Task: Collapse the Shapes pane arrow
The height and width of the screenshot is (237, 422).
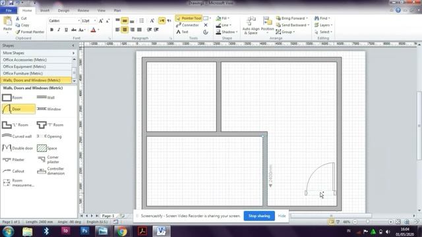Action: click(73, 45)
